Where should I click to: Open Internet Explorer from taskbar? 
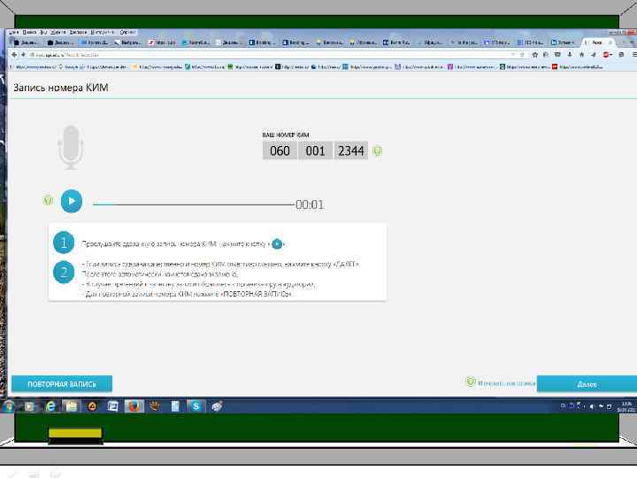[x=50, y=406]
